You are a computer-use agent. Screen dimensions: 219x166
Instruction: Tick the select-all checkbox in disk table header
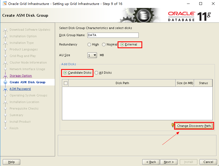66,83
